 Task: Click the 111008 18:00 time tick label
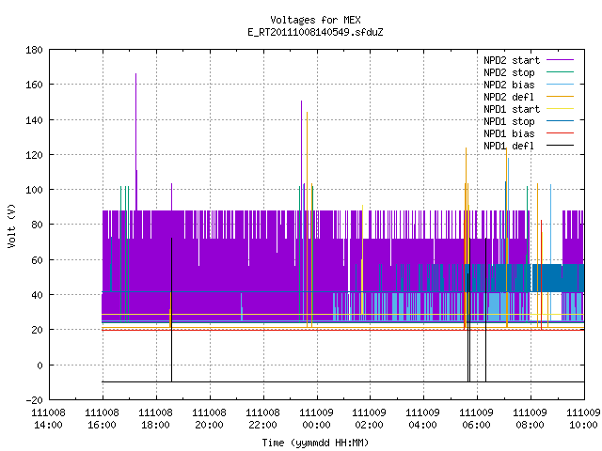(155, 419)
